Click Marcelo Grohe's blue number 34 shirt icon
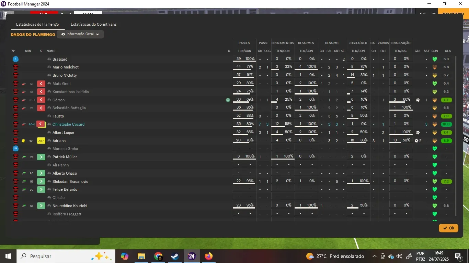Viewport: 469px width, 263px height. [15, 149]
